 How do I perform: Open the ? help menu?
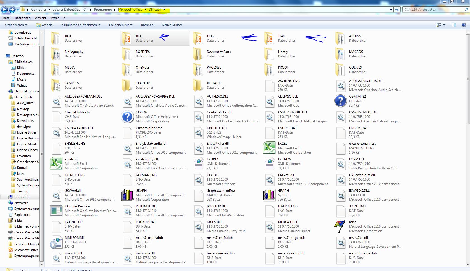click(64, 18)
